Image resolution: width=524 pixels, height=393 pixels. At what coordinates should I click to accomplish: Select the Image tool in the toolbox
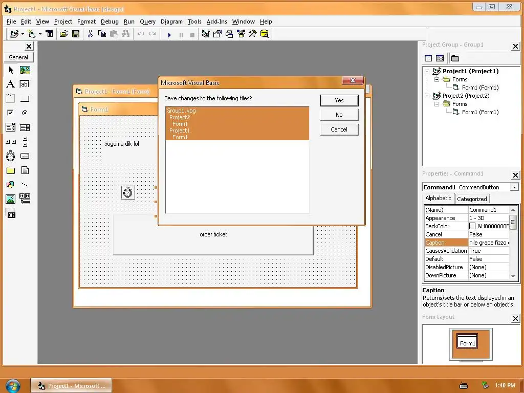(x=11, y=199)
